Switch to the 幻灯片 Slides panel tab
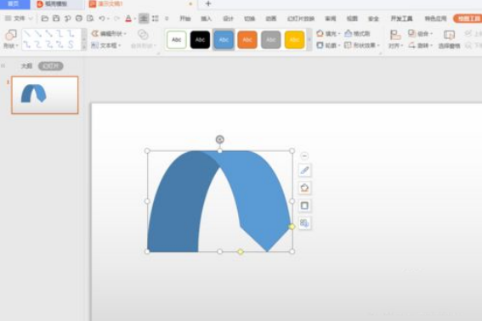Viewport: 482px width, 321px height. coord(51,66)
